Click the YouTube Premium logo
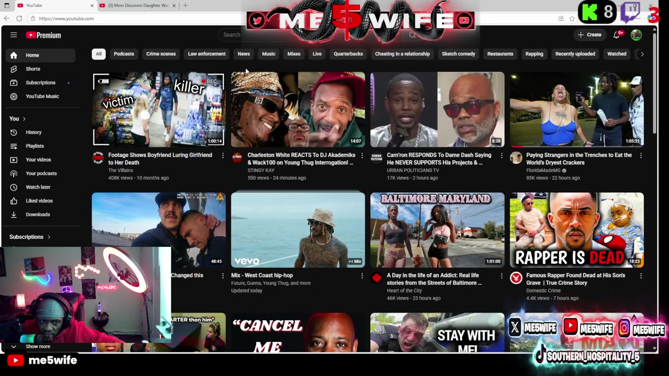 coord(43,35)
